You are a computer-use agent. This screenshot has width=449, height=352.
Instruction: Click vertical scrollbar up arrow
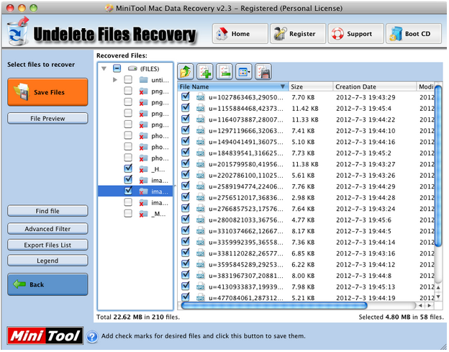click(438, 287)
